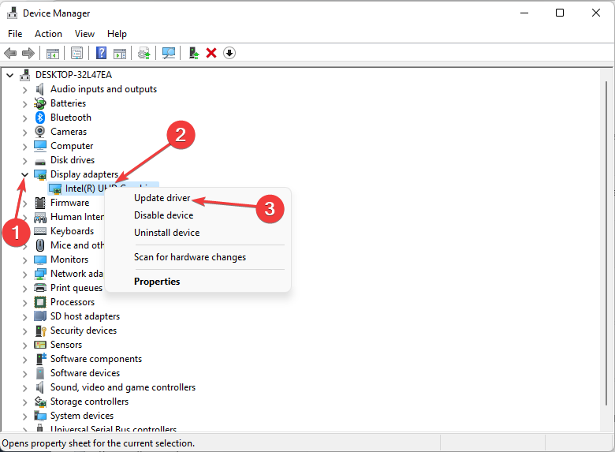Click the Disable device down-arrow circle icon

229,53
